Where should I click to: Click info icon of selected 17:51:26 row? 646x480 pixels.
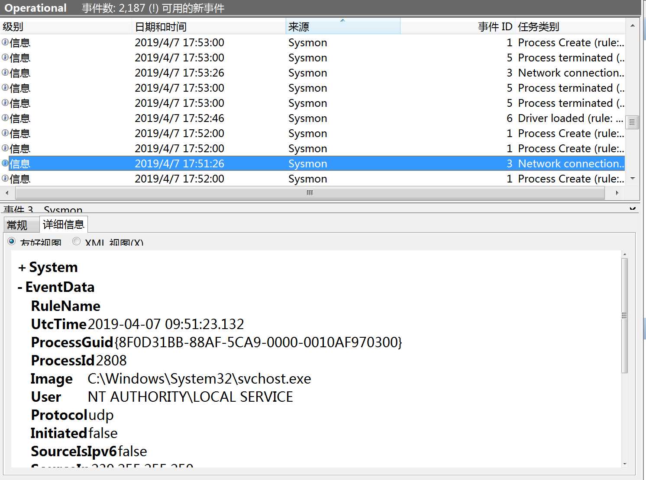click(x=5, y=163)
